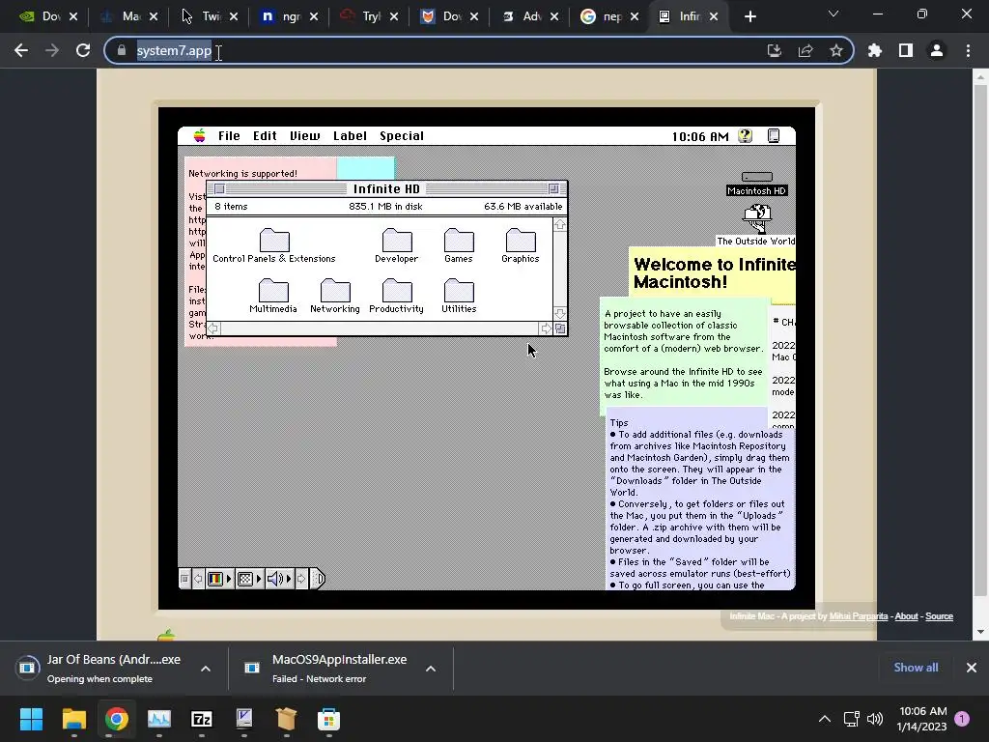Reload the page in Chrome

83,50
